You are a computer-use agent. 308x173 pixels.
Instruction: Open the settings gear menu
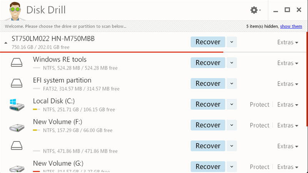[x=254, y=10]
